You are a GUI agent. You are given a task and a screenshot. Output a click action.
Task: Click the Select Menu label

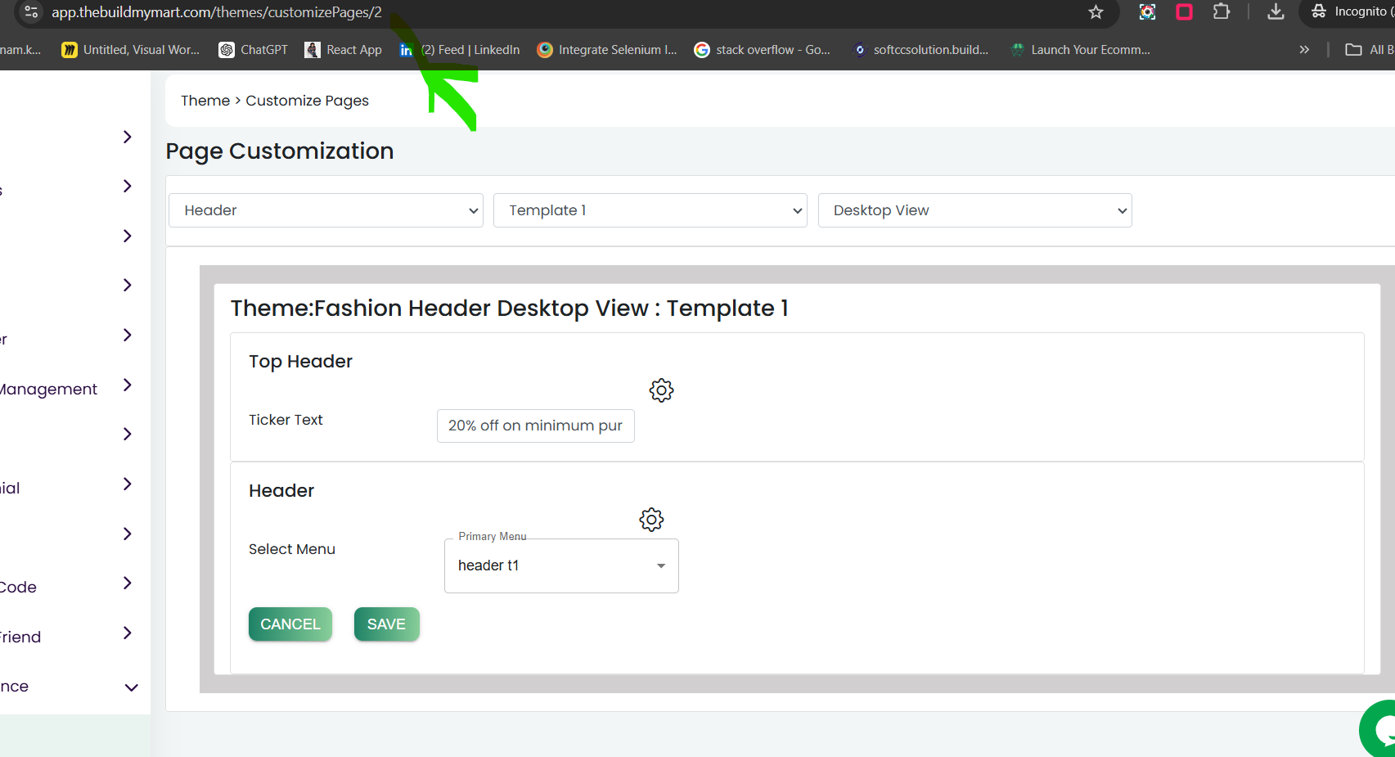point(292,549)
